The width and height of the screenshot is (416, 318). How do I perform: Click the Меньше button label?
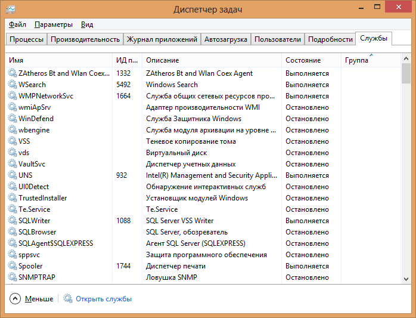click(39, 299)
